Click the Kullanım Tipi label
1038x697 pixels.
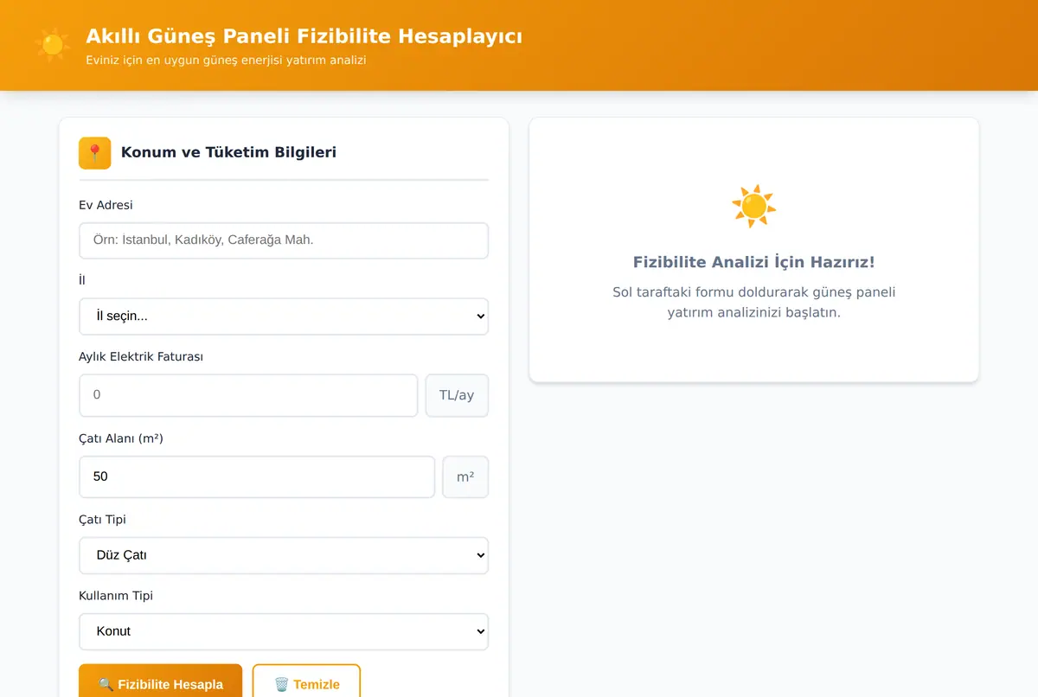pos(116,596)
